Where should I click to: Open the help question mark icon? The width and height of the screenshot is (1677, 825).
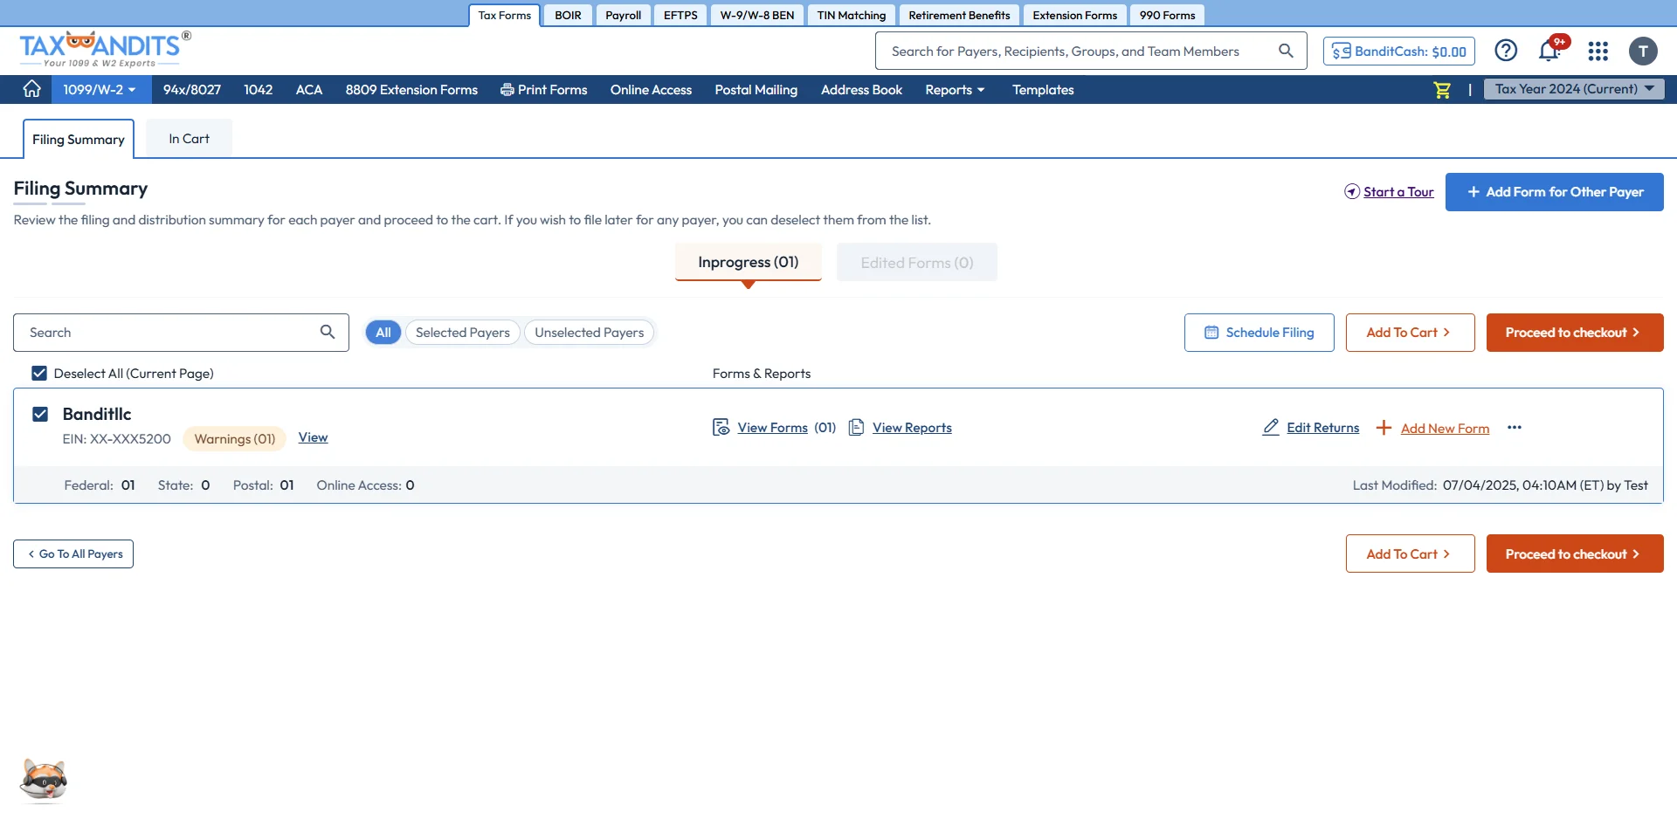pos(1506,51)
